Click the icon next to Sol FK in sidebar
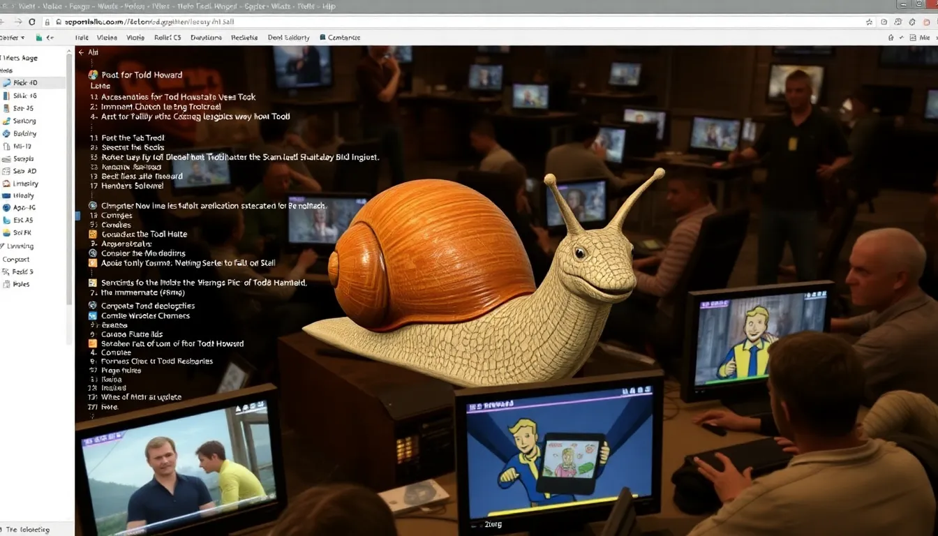Image resolution: width=938 pixels, height=536 pixels. click(x=6, y=232)
